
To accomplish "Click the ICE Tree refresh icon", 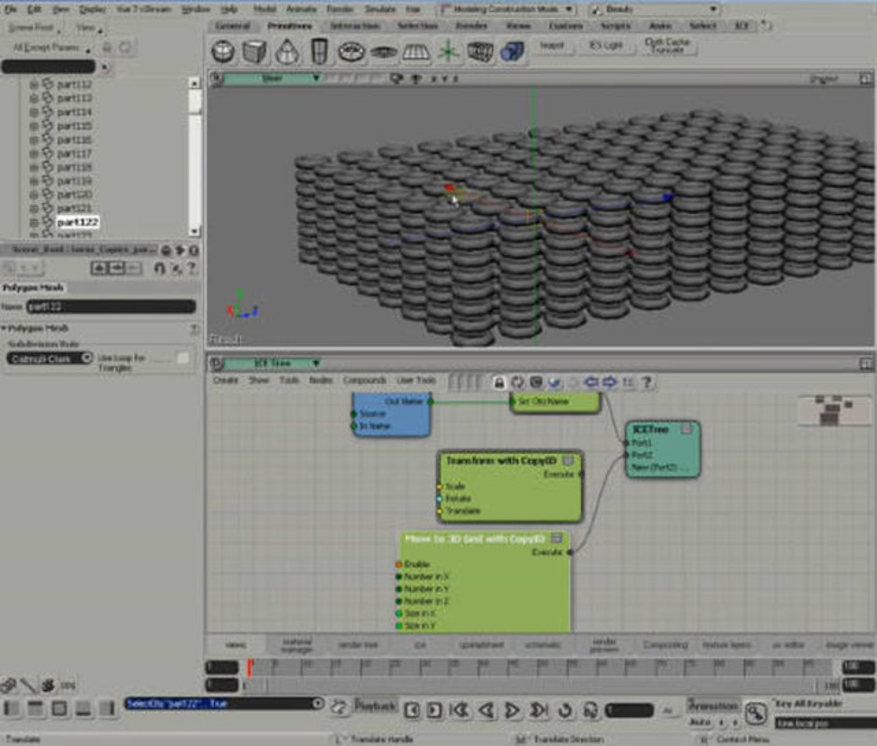I will coord(517,383).
